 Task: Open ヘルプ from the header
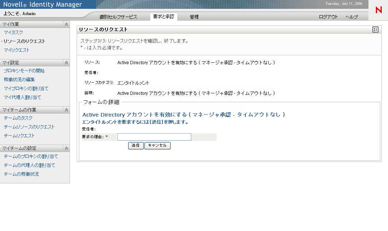(352, 17)
